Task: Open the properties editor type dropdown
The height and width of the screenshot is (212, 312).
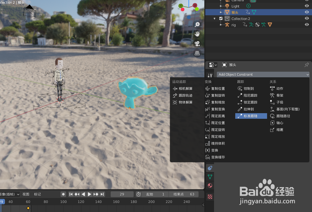Action: tap(213, 65)
